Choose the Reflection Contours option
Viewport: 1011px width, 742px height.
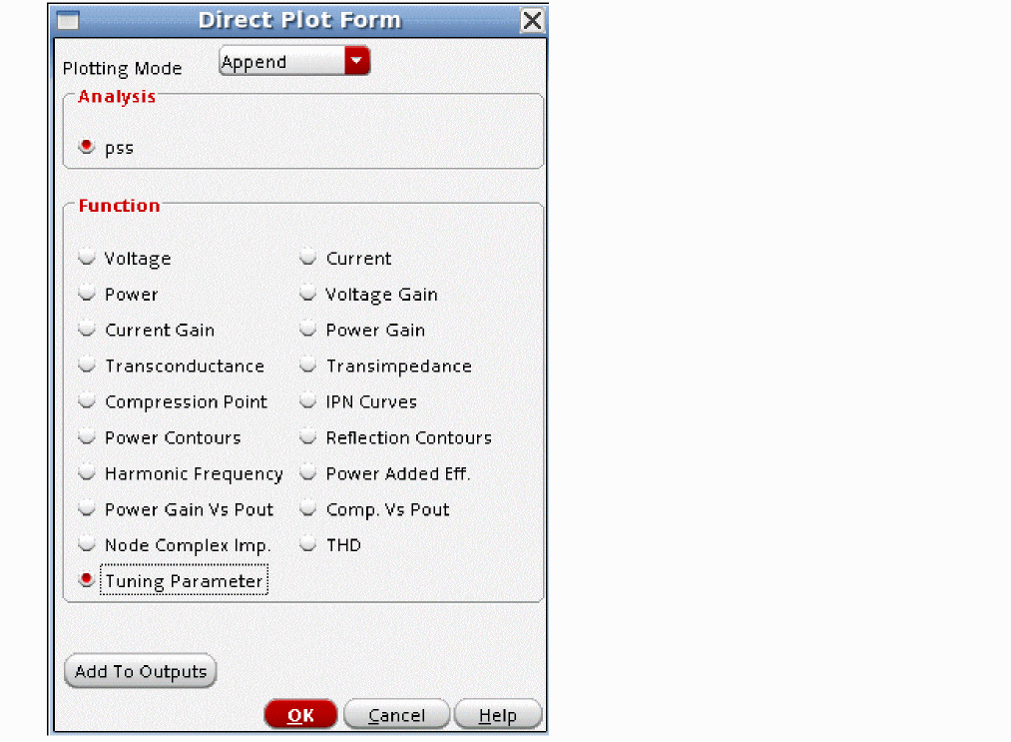308,436
